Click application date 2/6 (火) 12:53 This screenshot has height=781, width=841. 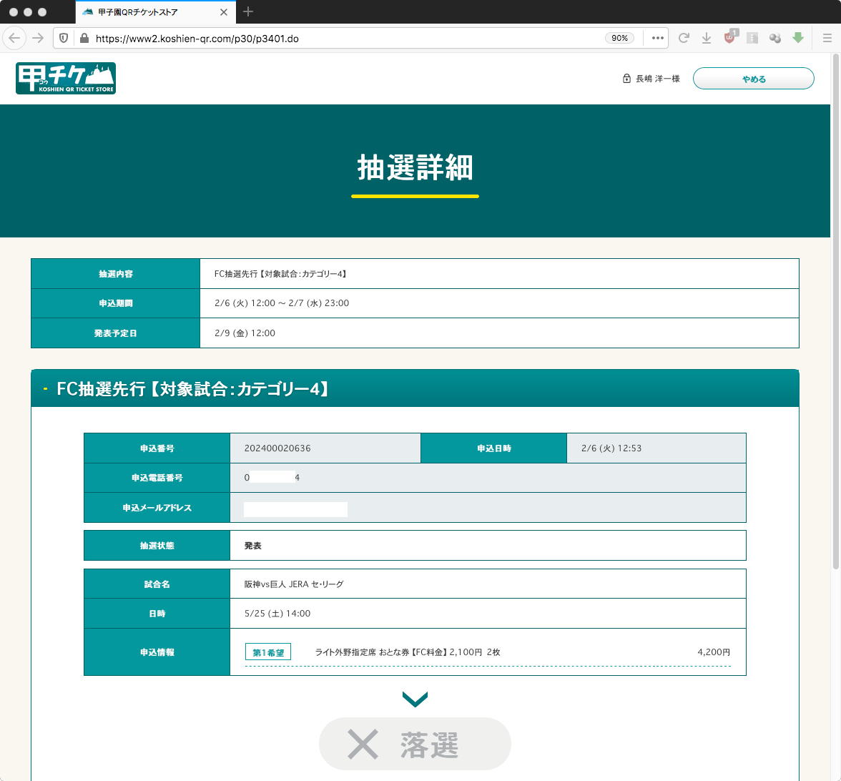611,448
